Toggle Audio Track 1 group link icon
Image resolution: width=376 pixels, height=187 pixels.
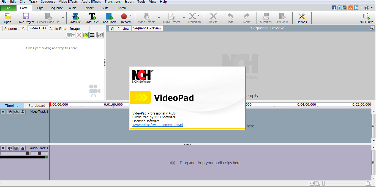pyautogui.click(x=16, y=148)
